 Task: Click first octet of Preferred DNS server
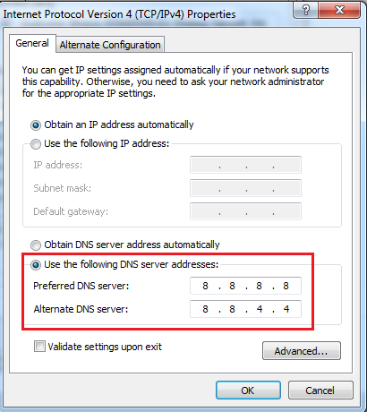coord(205,286)
